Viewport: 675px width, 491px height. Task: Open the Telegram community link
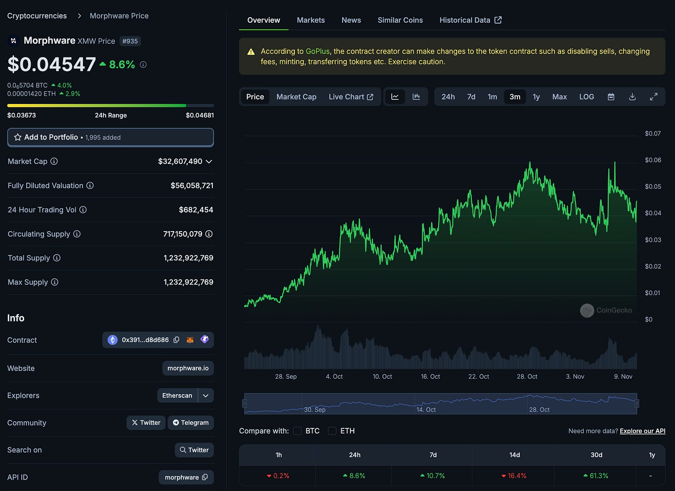191,422
